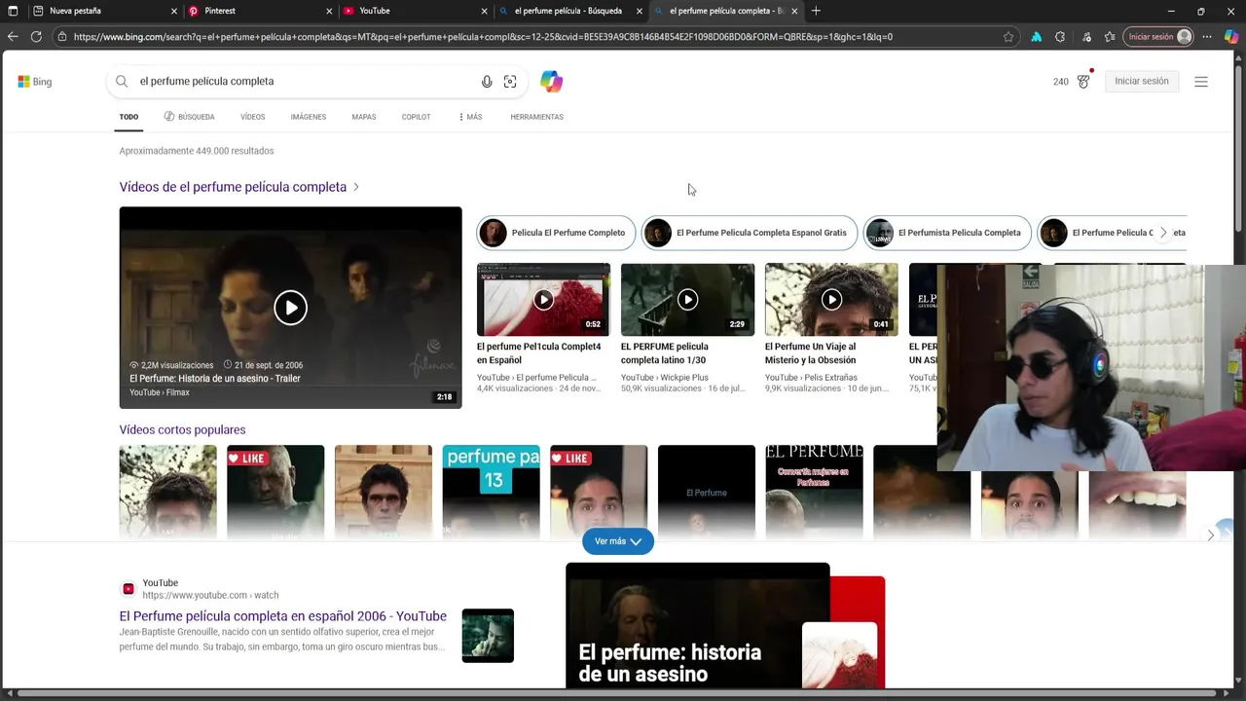Open browser extensions puzzle icon

pyautogui.click(x=1060, y=37)
